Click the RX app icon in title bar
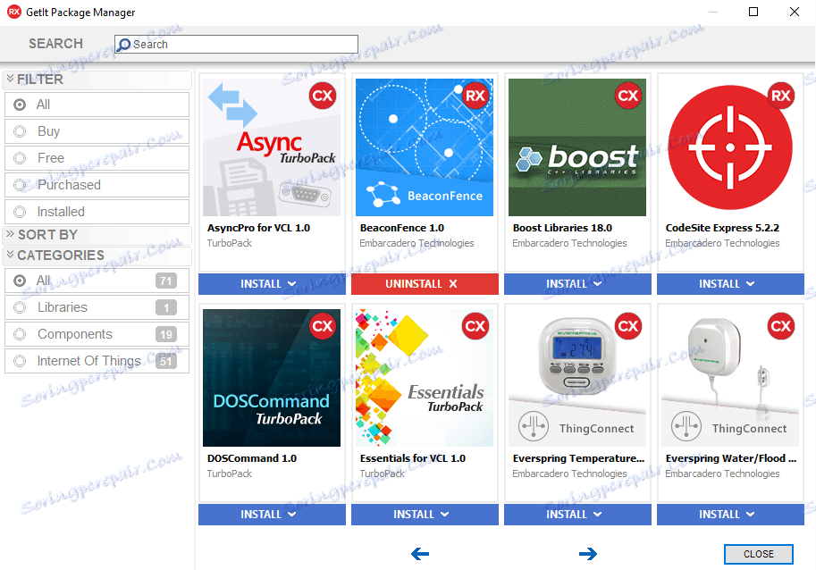Viewport: 816px width, 570px height. click(14, 12)
